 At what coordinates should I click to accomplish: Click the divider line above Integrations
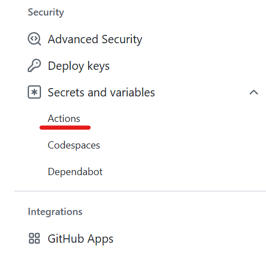tap(140, 191)
